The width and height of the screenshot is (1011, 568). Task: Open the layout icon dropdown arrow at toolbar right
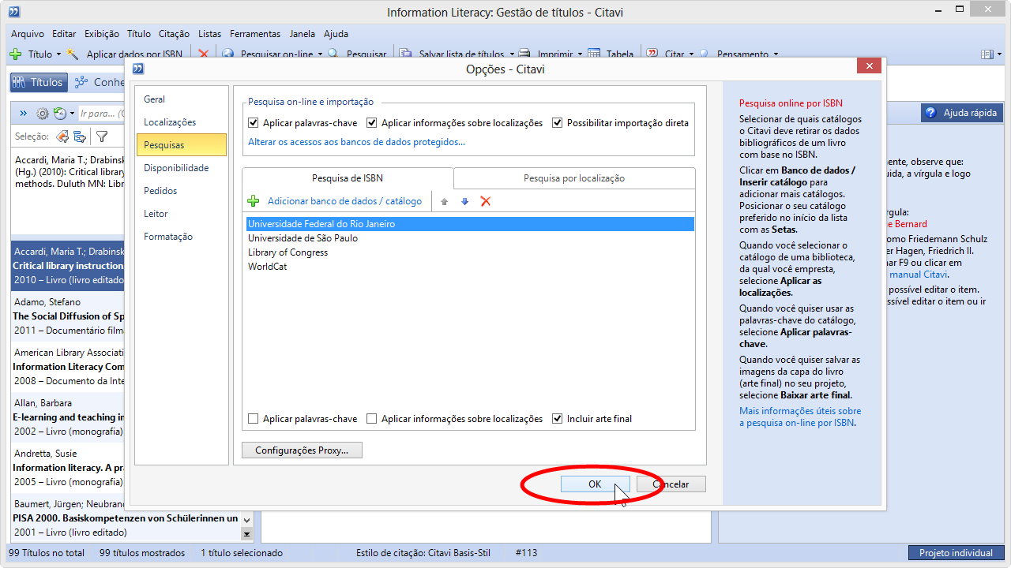click(x=998, y=54)
